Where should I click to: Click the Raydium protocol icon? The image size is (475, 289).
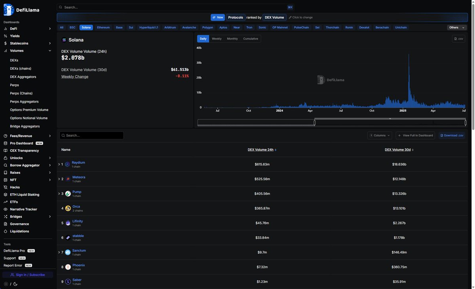click(67, 164)
